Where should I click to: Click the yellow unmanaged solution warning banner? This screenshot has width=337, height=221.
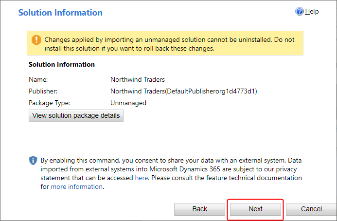click(165, 43)
